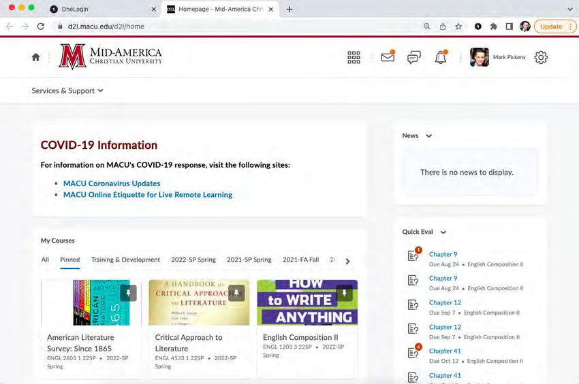Reload the page in browser

tap(41, 27)
